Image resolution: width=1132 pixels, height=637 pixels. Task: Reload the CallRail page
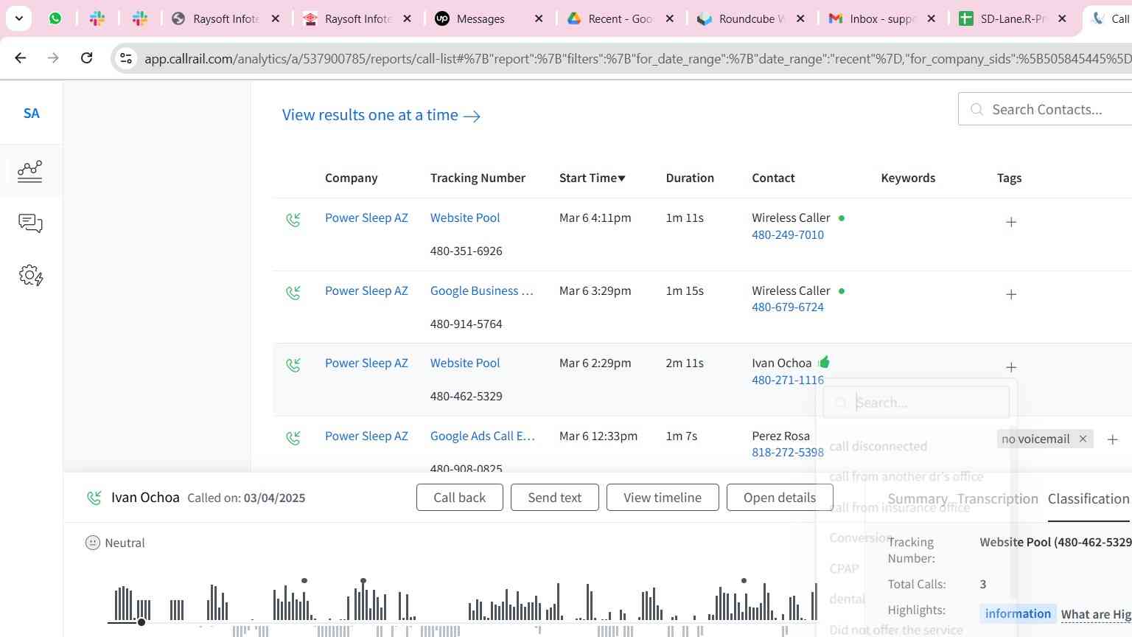coord(86,58)
